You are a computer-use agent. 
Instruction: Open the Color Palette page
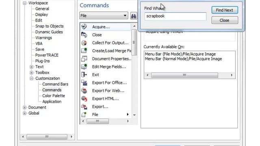[x=54, y=96]
